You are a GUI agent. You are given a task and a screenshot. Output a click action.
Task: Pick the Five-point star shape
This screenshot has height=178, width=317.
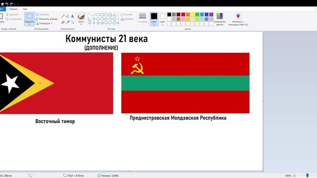[x=98, y=23]
